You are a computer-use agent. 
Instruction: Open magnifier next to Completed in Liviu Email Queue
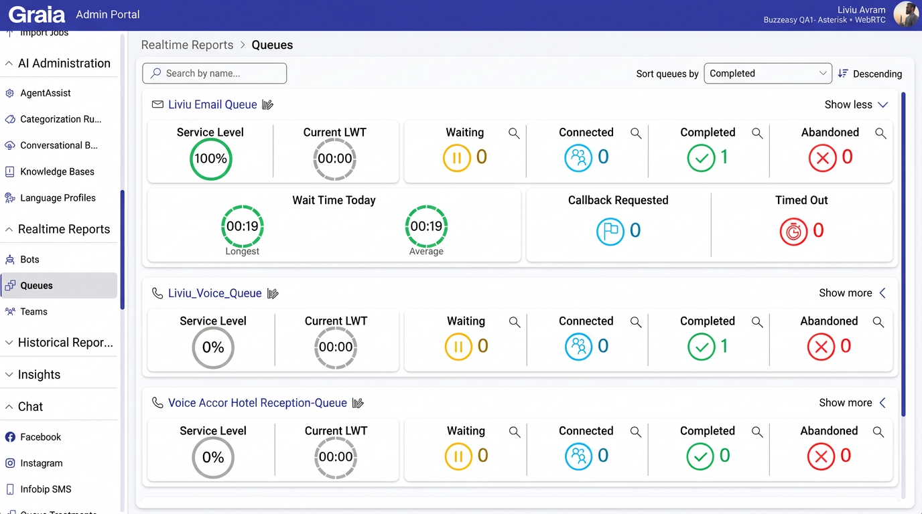[757, 133]
